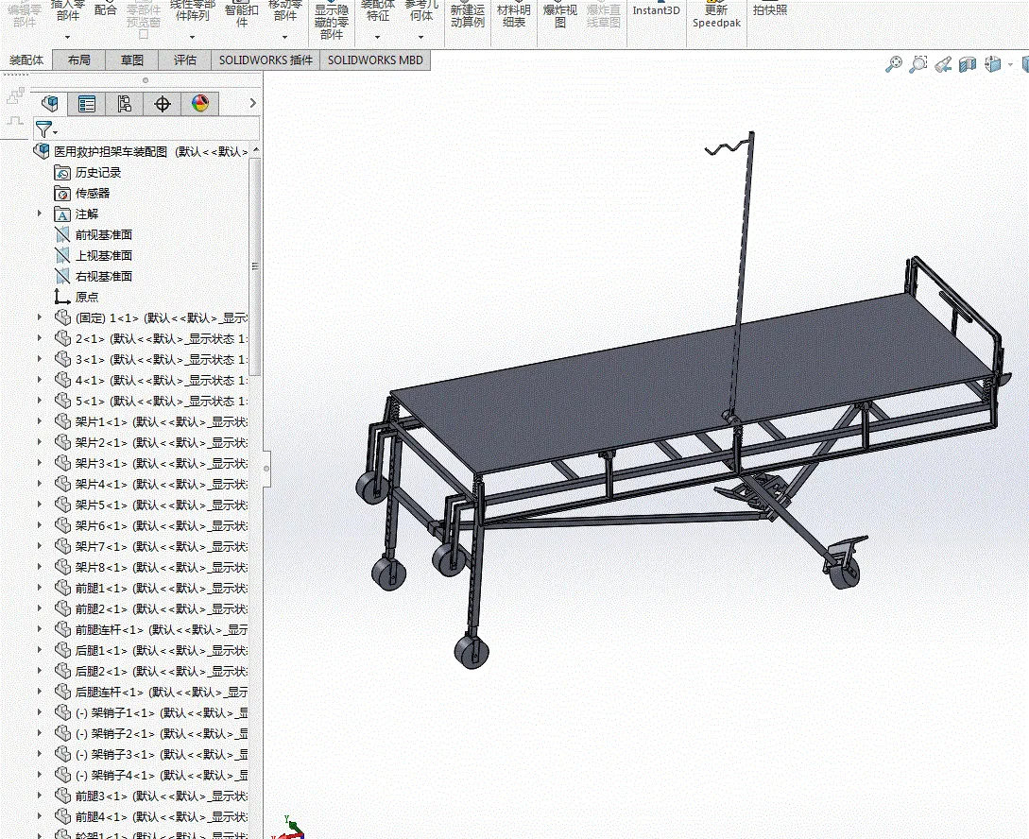Expand the 注解 annotations node

(x=40, y=214)
